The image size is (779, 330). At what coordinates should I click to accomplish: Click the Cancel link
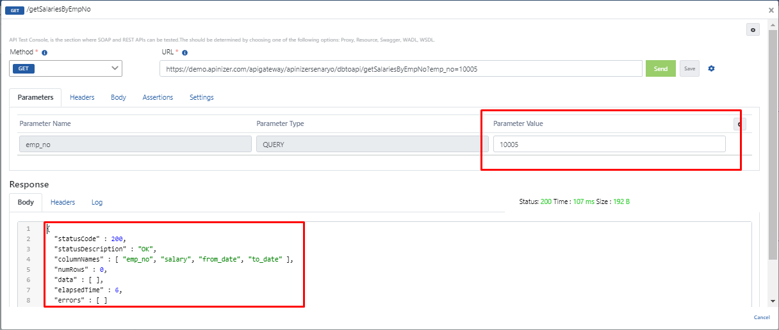point(762,317)
